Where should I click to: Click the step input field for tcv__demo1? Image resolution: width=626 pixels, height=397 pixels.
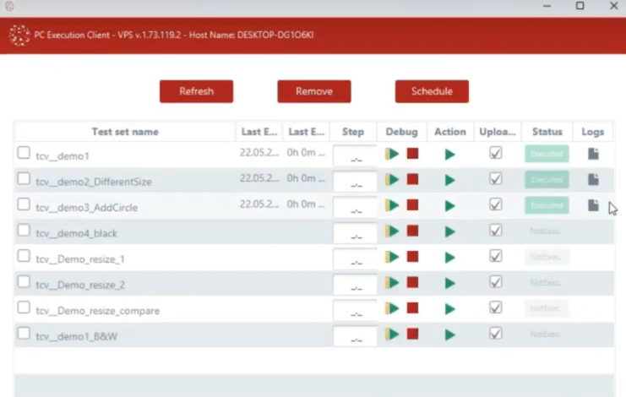(355, 156)
